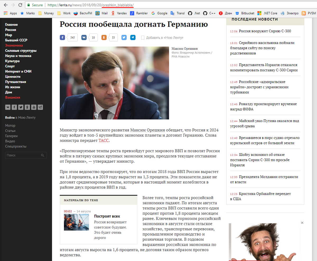
Task: Click Войти to sign in
Action: 10,118
